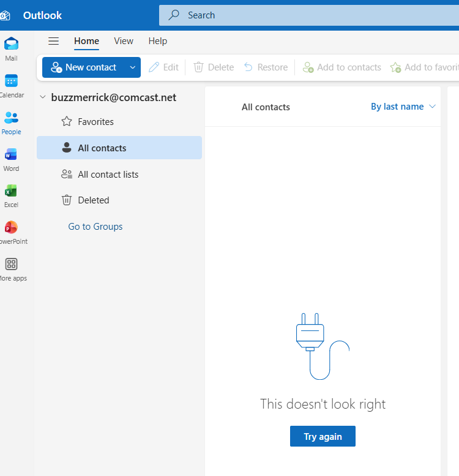Click the Outlook logo icon

(5, 15)
